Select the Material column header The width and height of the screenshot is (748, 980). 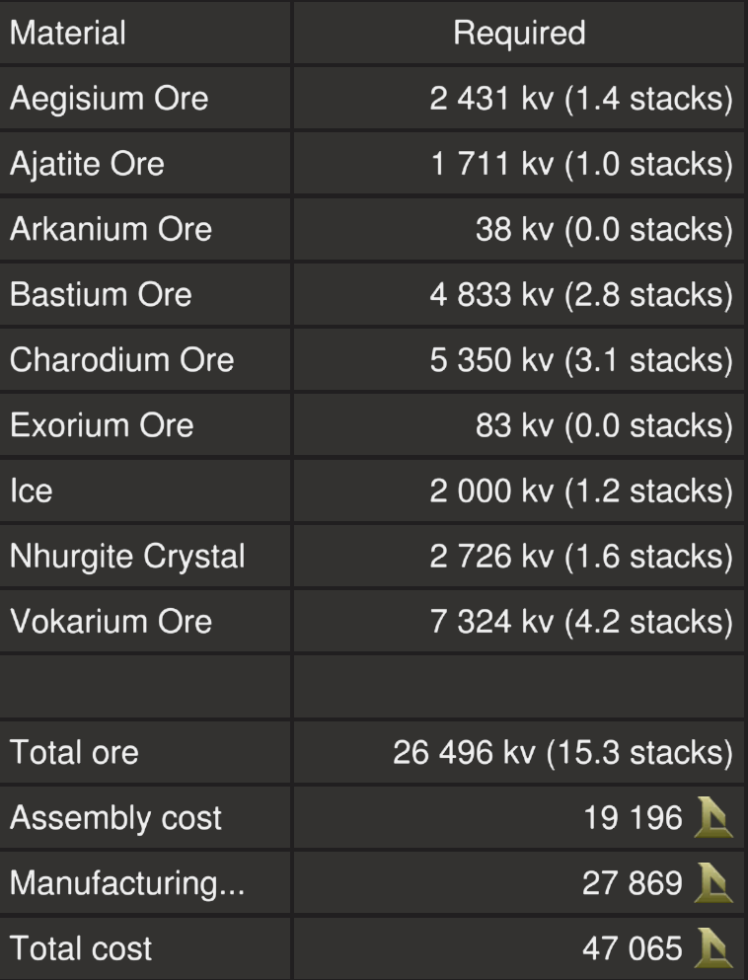pos(68,34)
